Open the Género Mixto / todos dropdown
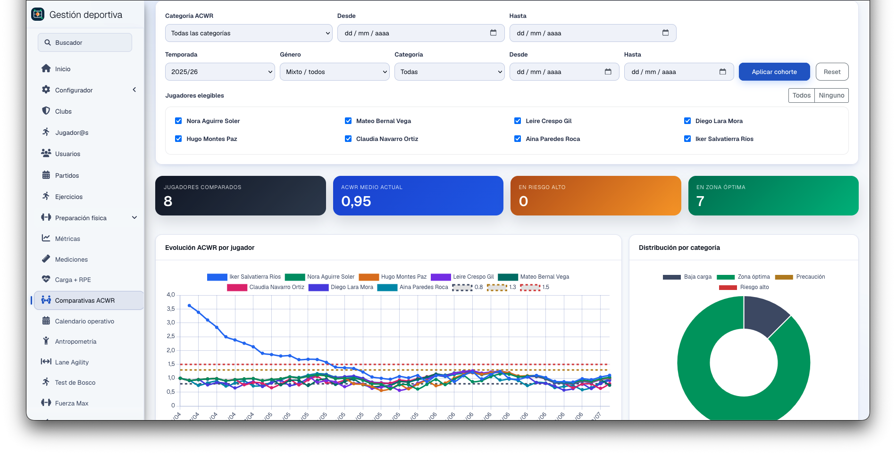The height and width of the screenshot is (455, 896). coord(335,72)
